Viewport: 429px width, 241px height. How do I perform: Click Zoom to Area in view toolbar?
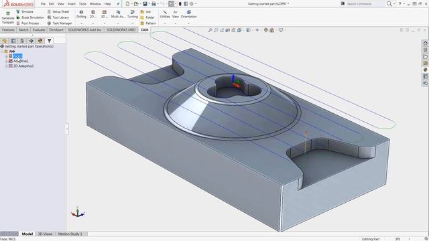pyautogui.click(x=216, y=30)
